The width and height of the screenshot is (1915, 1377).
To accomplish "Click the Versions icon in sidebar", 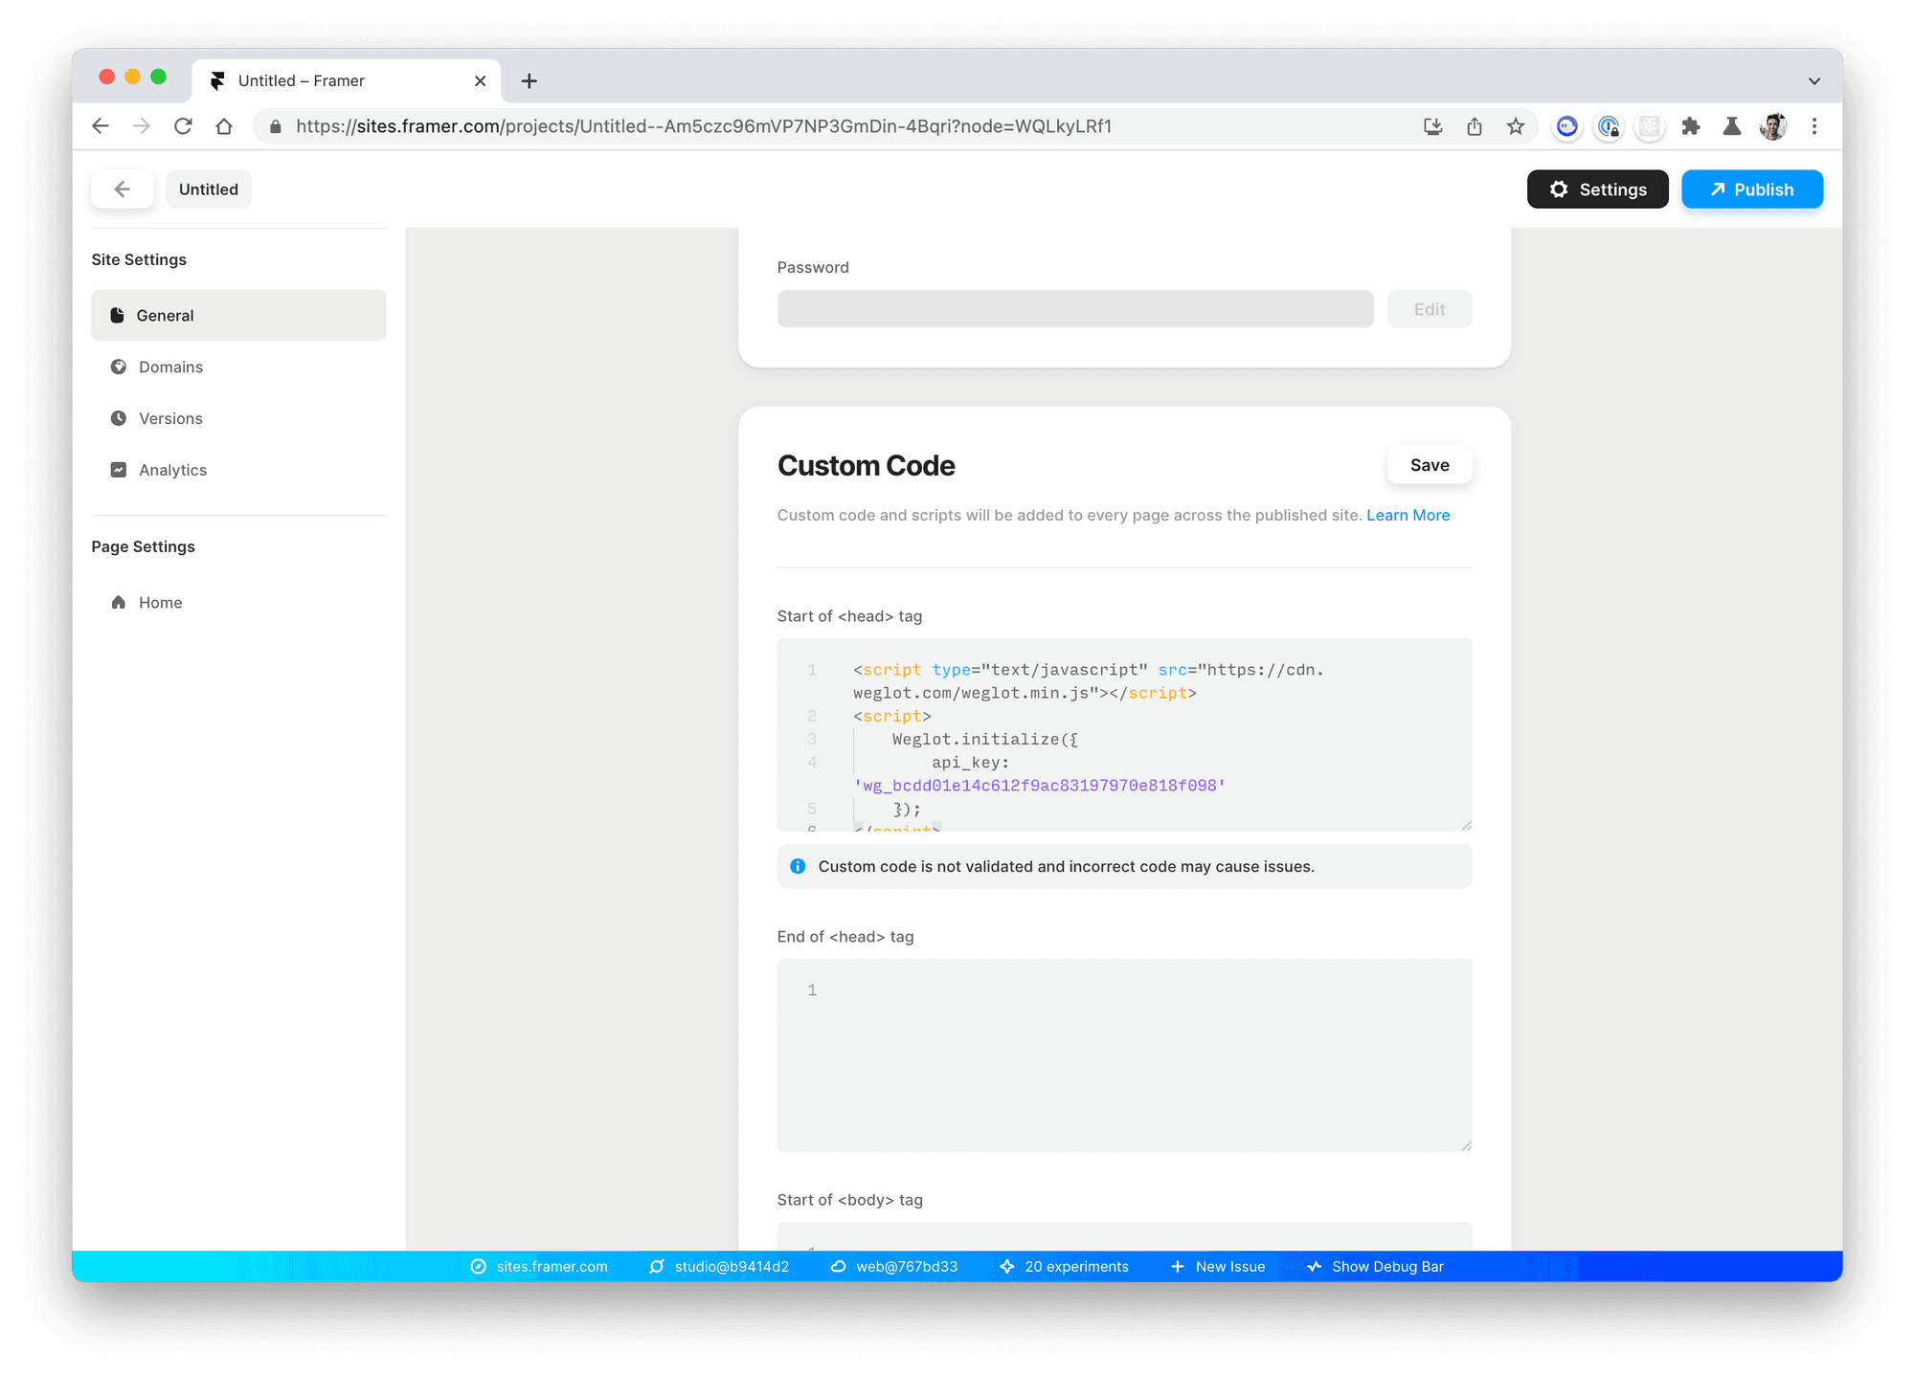I will click(119, 417).
